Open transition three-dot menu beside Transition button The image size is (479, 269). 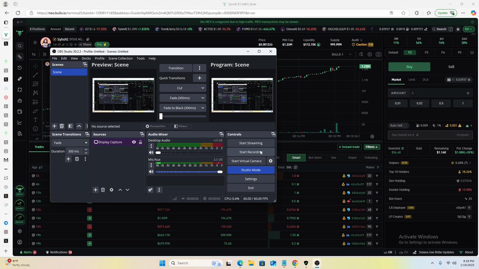(200, 68)
